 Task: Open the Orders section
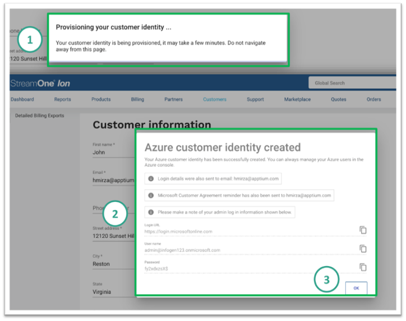pyautogui.click(x=373, y=99)
